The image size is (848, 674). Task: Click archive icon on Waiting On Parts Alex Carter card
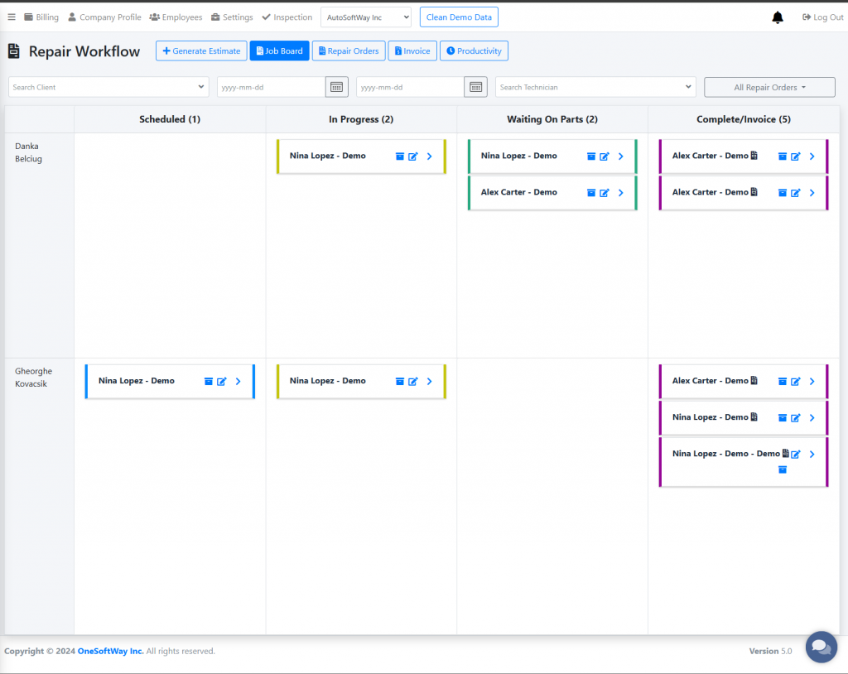click(591, 193)
